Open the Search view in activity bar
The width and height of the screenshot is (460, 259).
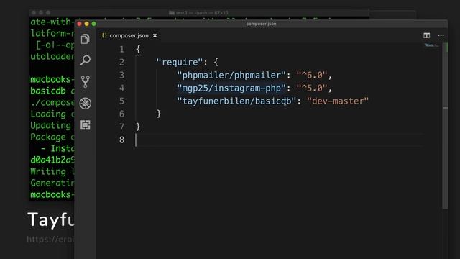pos(86,60)
